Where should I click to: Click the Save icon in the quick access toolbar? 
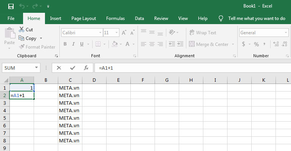(x=11, y=6)
